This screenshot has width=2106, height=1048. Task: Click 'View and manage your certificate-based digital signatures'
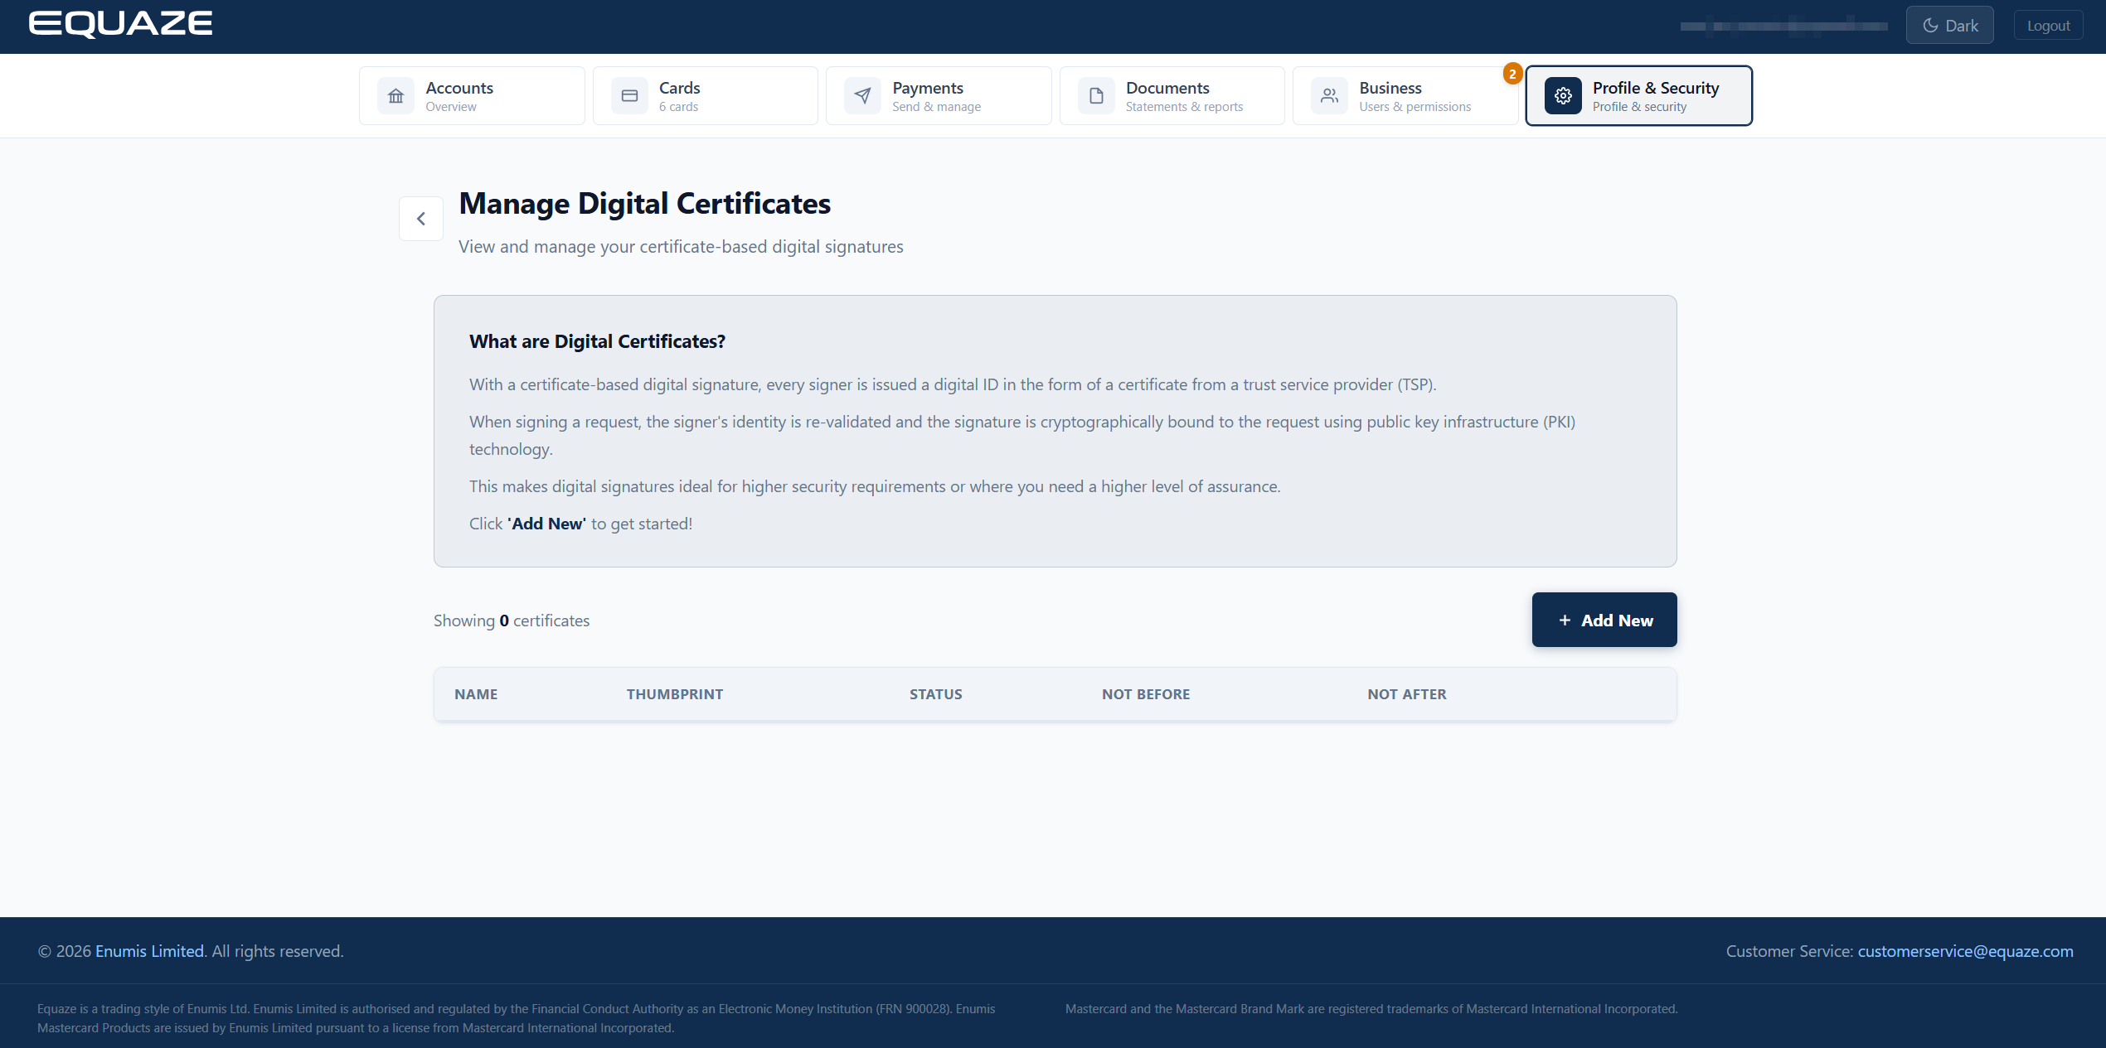click(x=681, y=247)
